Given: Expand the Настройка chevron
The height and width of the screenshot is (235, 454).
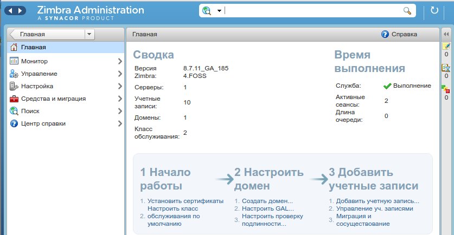Looking at the screenshot, I should [120, 86].
